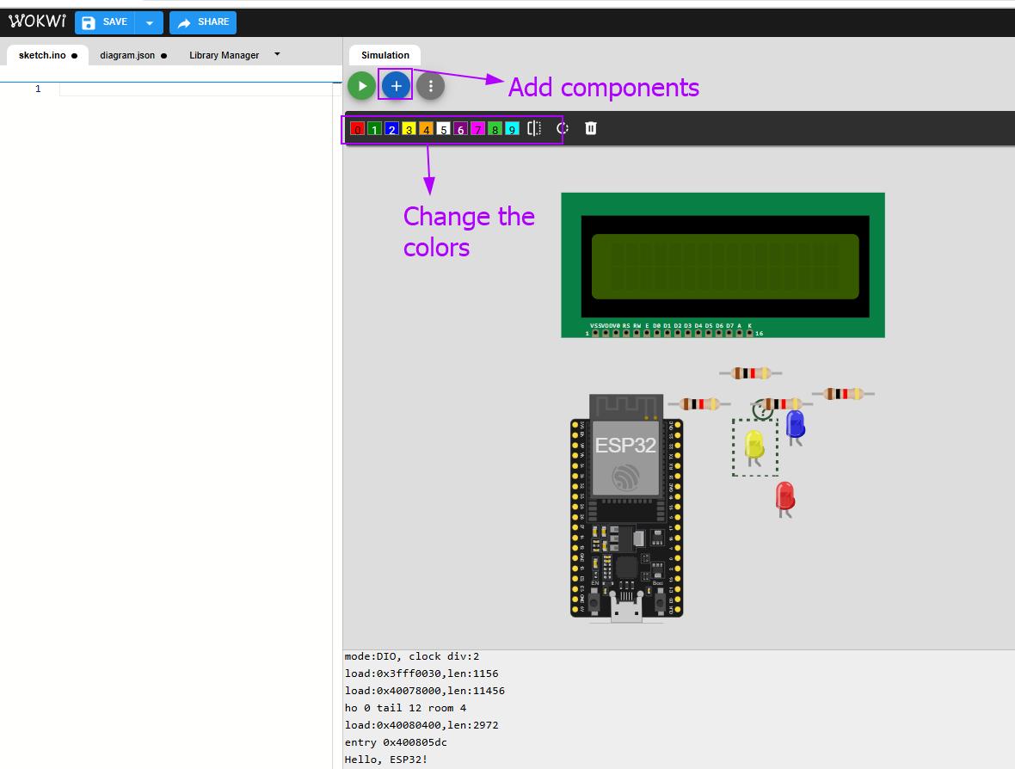Pick lime green color swatch 8
This screenshot has width=1015, height=769.
coord(495,129)
